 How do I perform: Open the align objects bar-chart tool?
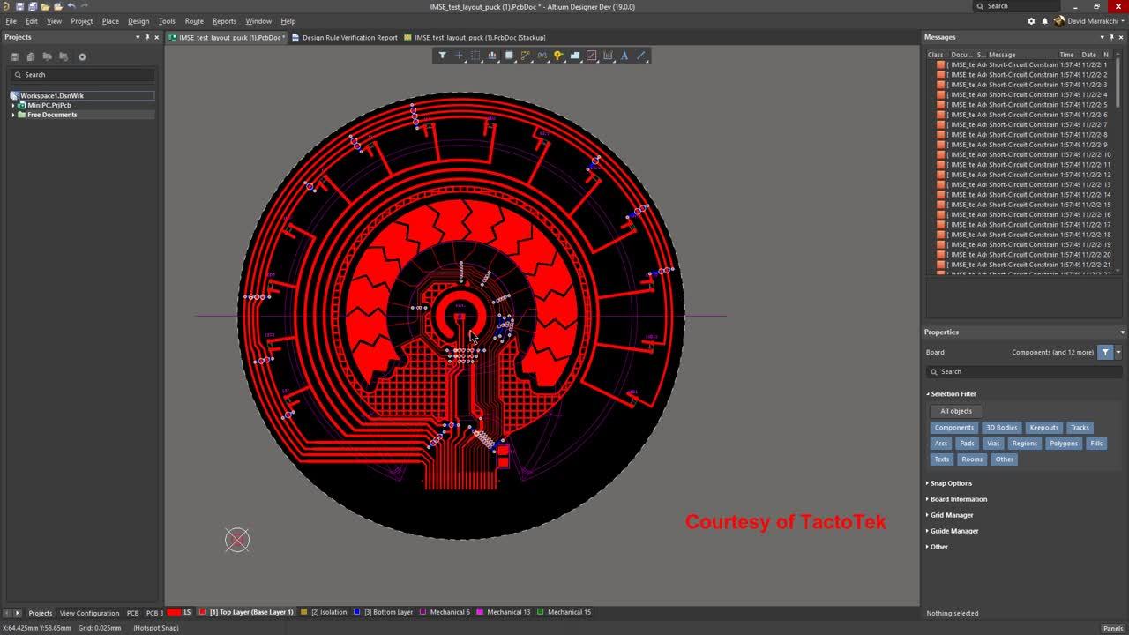[x=492, y=56]
